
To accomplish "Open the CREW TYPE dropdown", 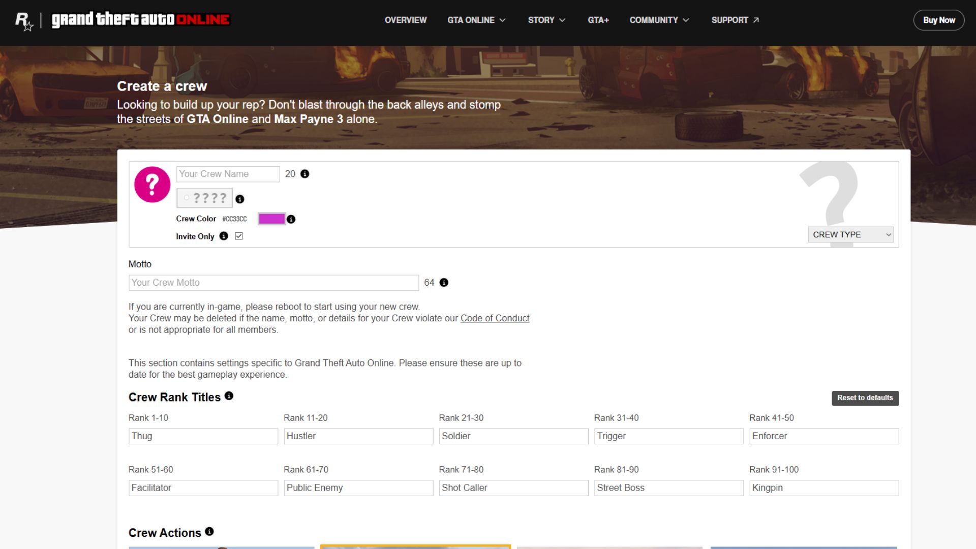I will [x=850, y=234].
